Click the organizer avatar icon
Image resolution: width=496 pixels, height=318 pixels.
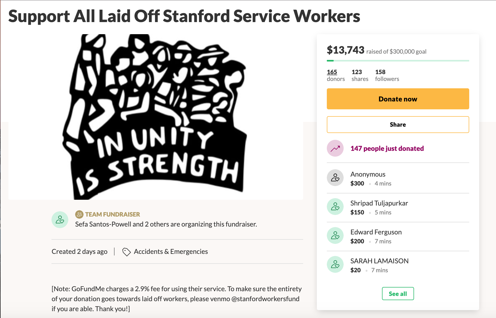pyautogui.click(x=60, y=220)
